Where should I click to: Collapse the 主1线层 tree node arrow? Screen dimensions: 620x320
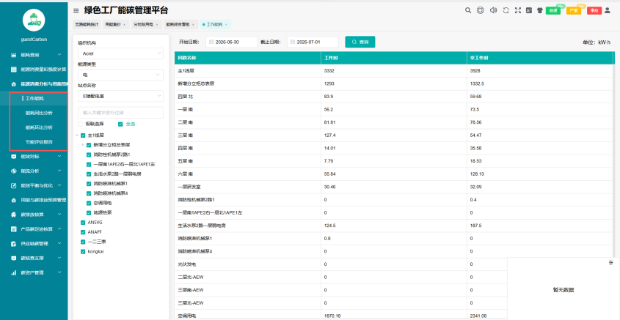77,135
